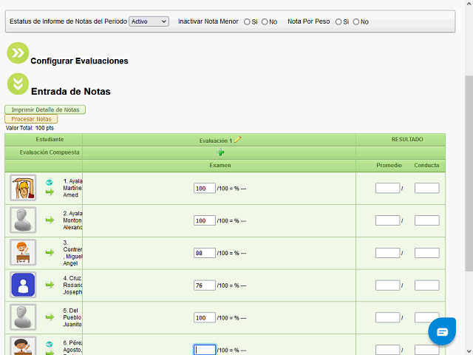Image resolution: width=473 pixels, height=355 pixels.
Task: Click the scrollbar up arrow
Action: [x=469, y=4]
